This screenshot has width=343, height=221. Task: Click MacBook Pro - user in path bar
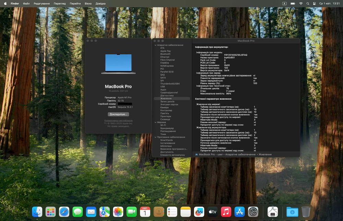pos(211,154)
